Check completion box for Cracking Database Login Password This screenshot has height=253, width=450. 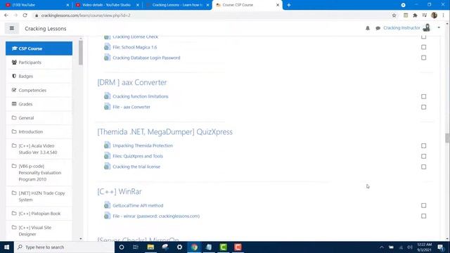pyautogui.click(x=423, y=58)
